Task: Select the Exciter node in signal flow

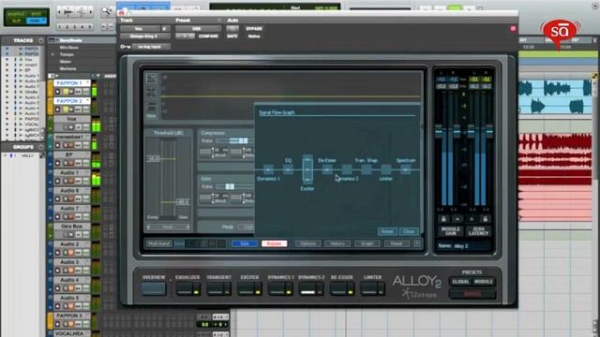Action: coord(307,169)
